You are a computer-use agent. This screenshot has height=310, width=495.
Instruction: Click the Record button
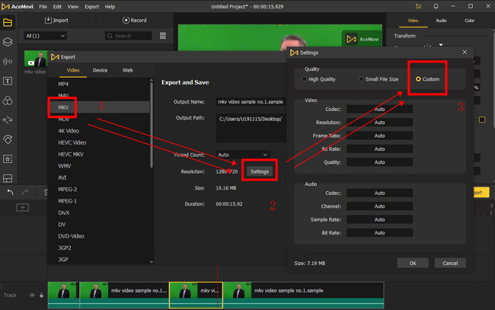tap(135, 21)
